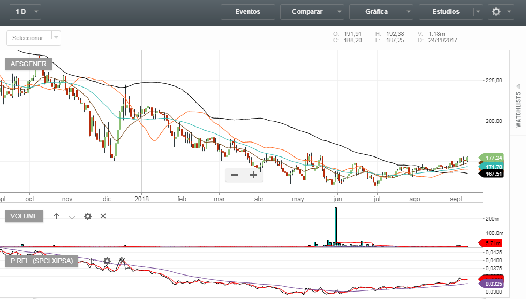Open P REL. study settings gear
Screen dimensions: 527x299
click(x=107, y=261)
